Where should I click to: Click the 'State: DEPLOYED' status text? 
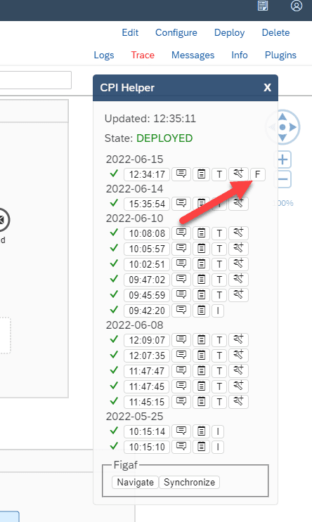(x=148, y=138)
